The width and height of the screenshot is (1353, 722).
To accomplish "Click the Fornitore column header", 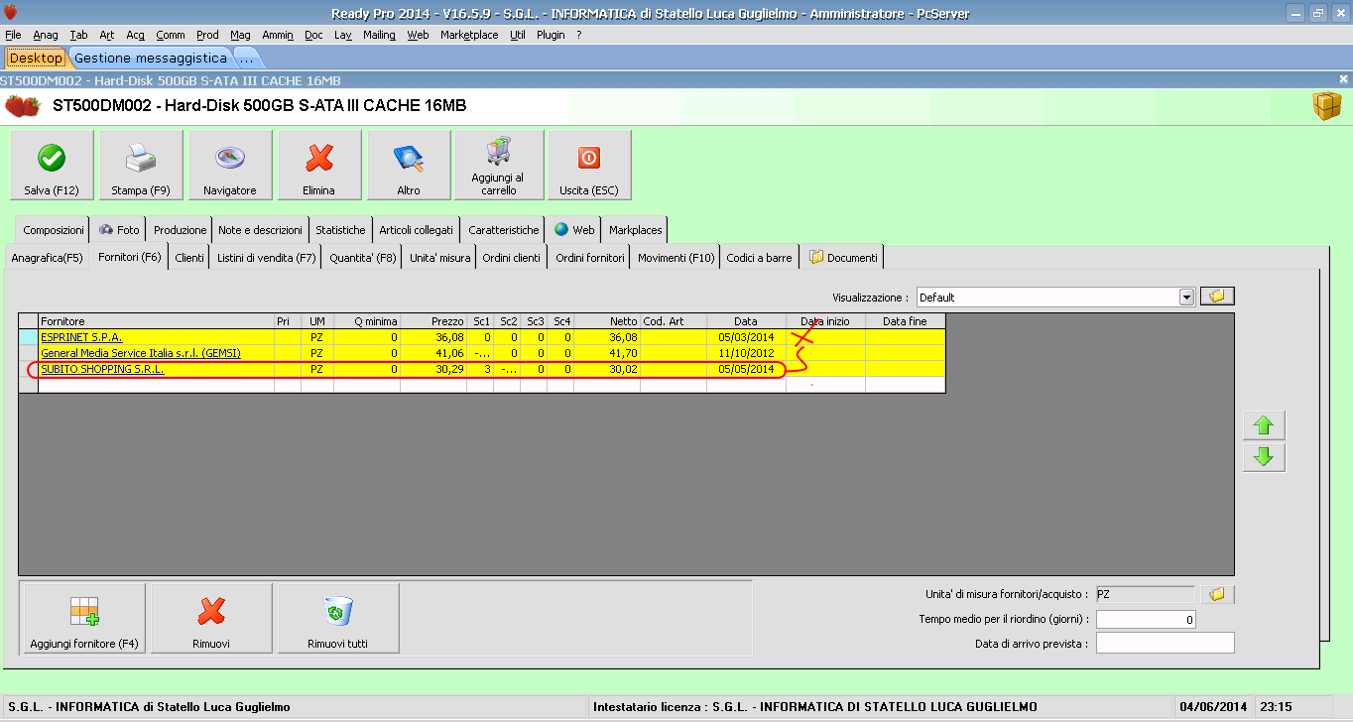I will coord(156,321).
